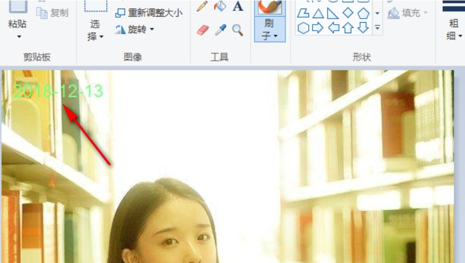Image resolution: width=465 pixels, height=263 pixels.
Task: Expand the full shapes gallery
Action: click(377, 28)
